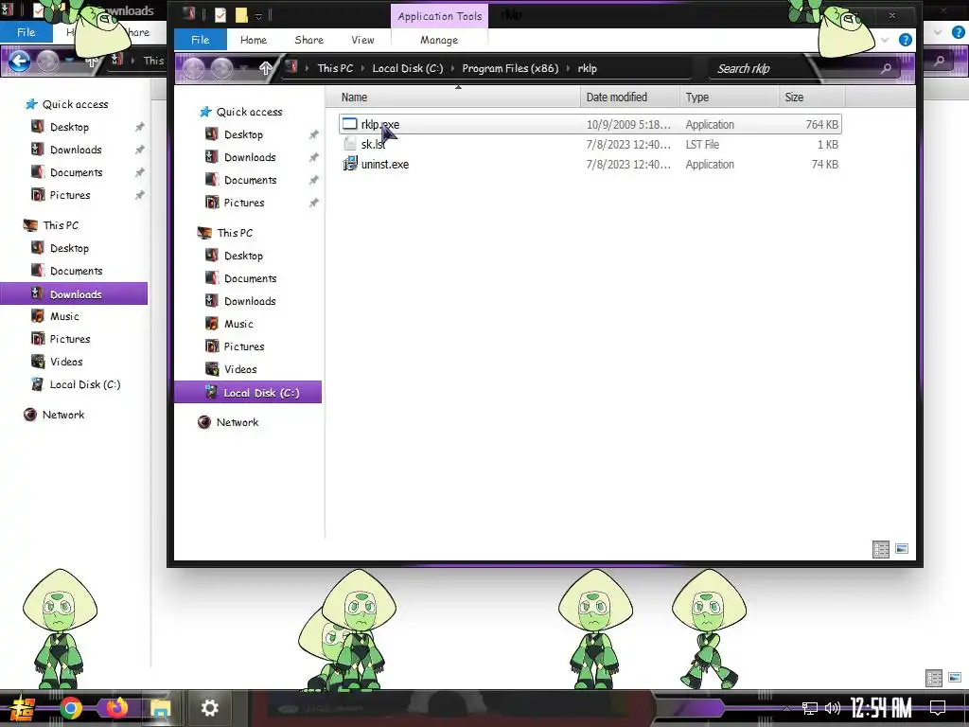This screenshot has height=727, width=969.
Task: Switch to large icons view in rklp window
Action: [x=902, y=548]
